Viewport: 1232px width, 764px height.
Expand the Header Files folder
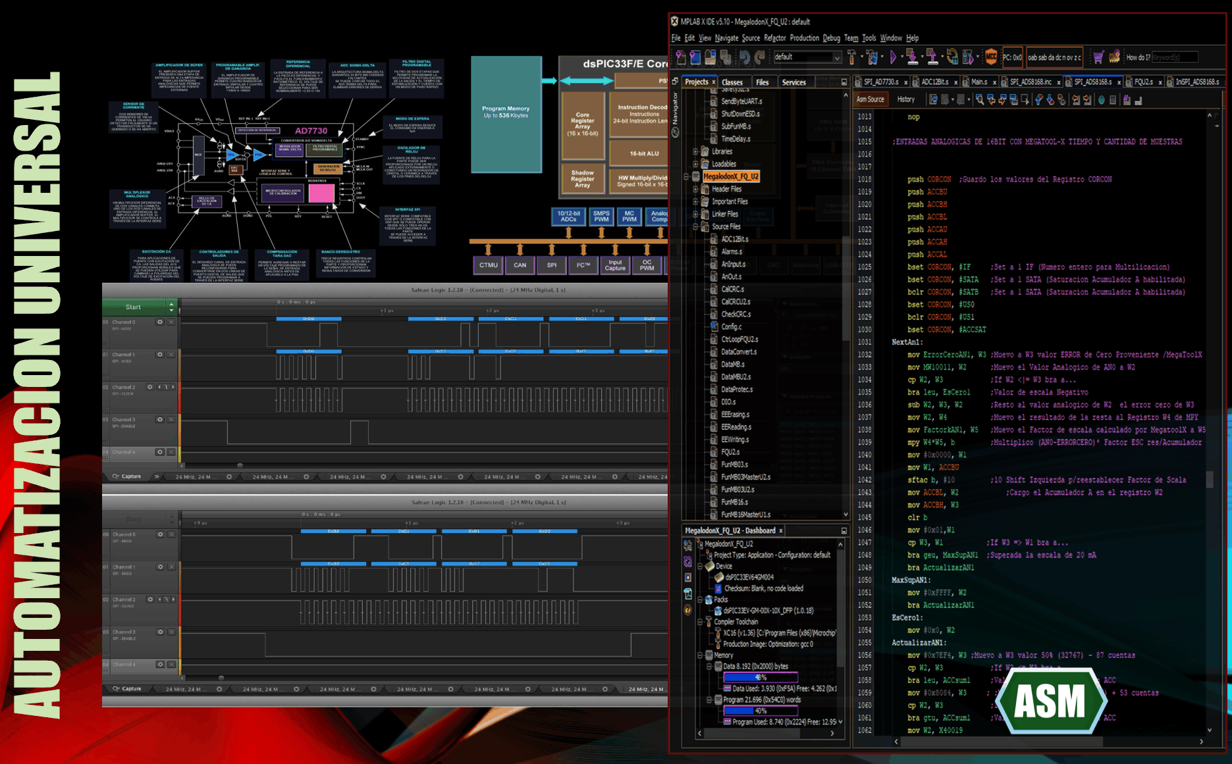click(x=695, y=190)
